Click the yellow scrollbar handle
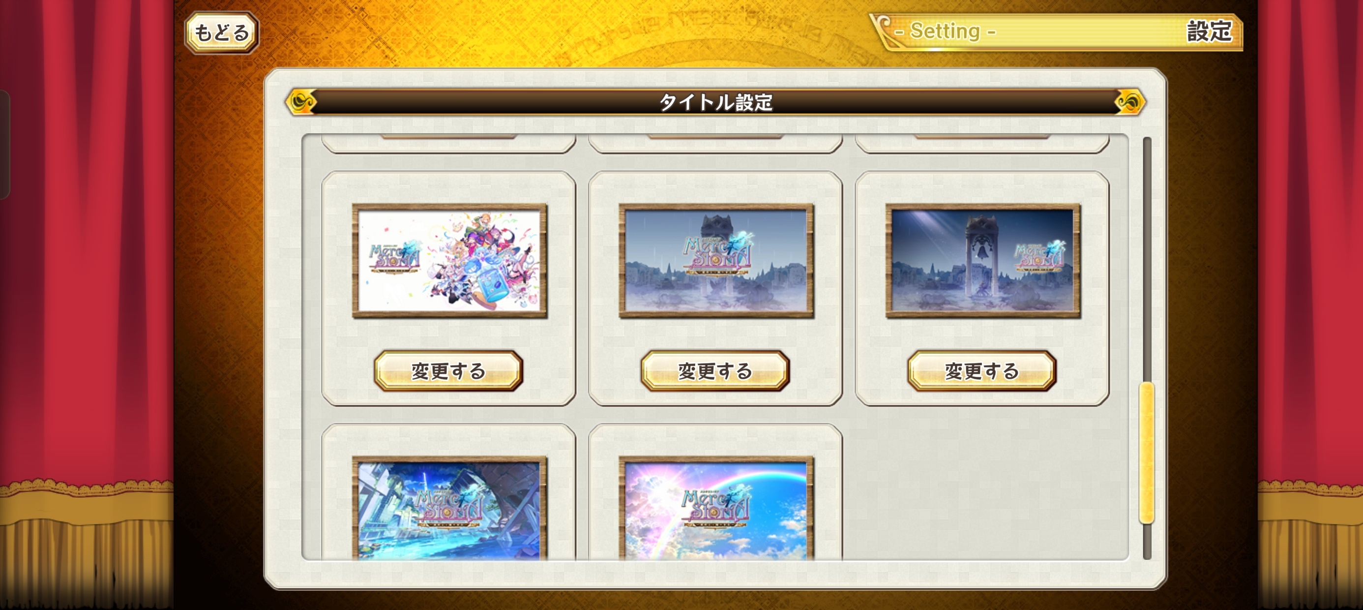 (1147, 453)
